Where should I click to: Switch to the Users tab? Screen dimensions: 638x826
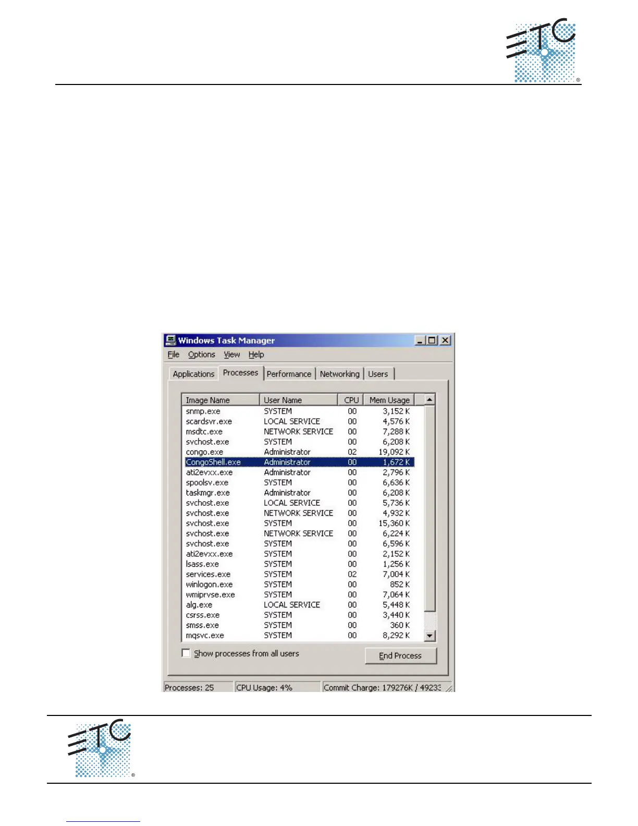pyautogui.click(x=378, y=374)
